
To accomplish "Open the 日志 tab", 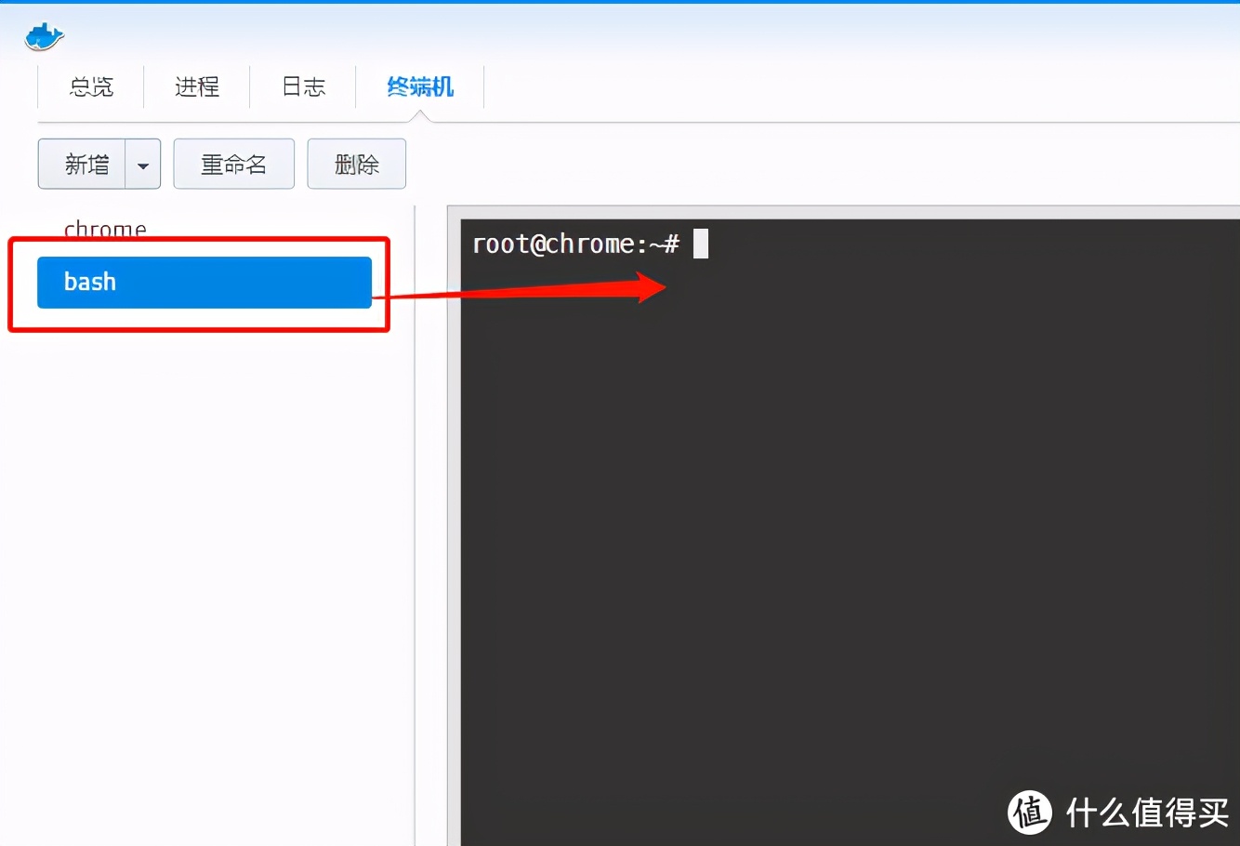I will (303, 87).
